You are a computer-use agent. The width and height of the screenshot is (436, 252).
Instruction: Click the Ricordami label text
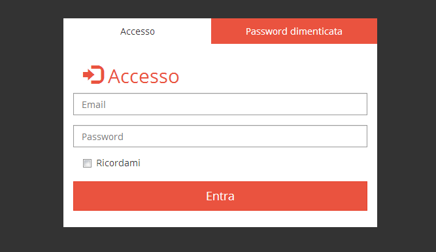pyautogui.click(x=118, y=163)
